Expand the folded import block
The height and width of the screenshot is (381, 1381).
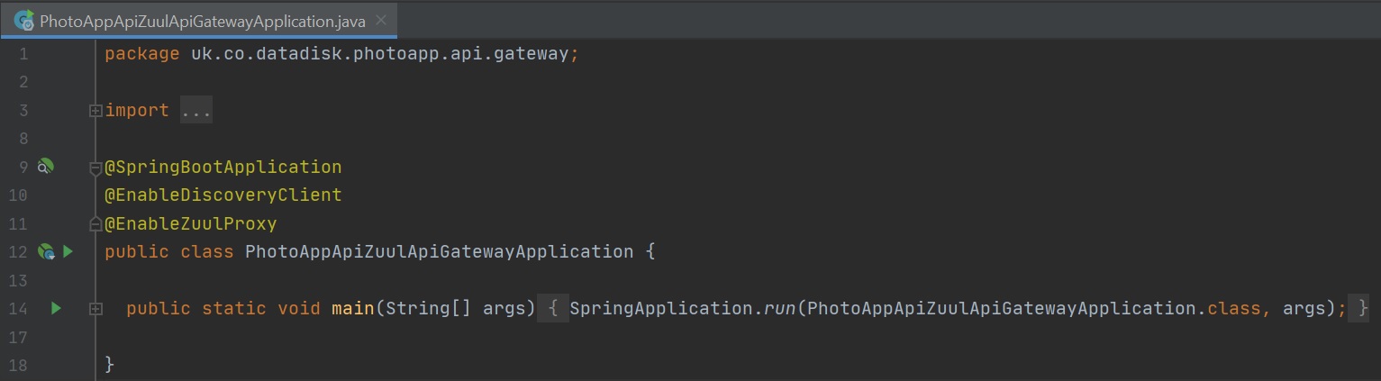(x=95, y=111)
